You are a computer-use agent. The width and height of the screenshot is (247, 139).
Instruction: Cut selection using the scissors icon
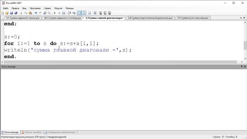tap(21, 13)
